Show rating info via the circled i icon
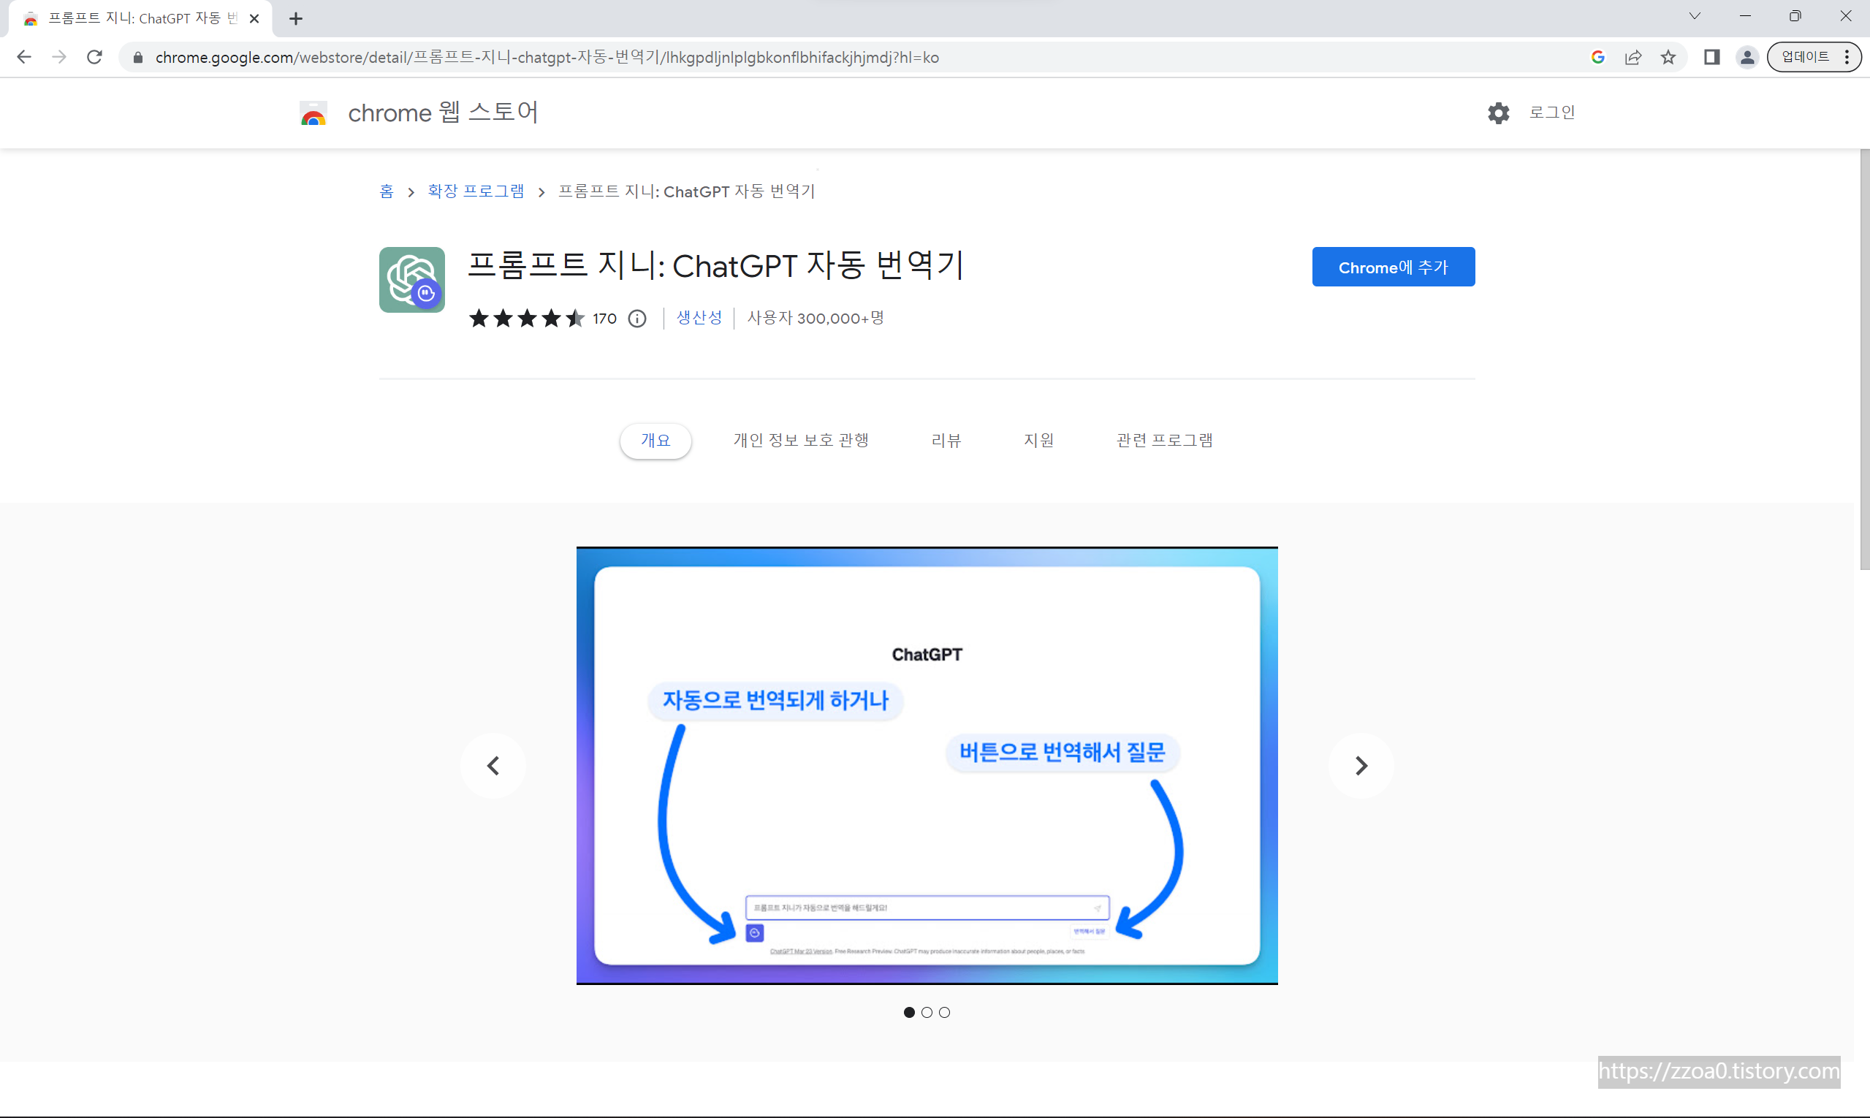The image size is (1870, 1118). (637, 319)
